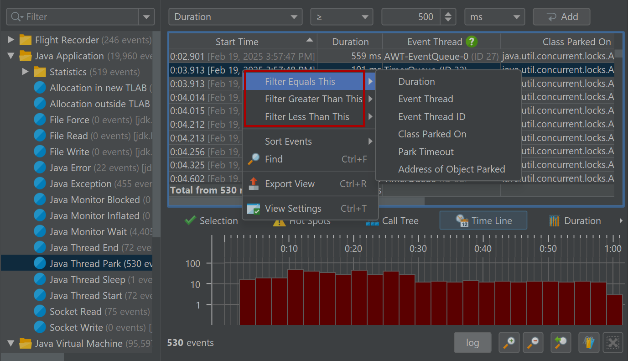Click the Java Exception event icon

tap(41, 184)
